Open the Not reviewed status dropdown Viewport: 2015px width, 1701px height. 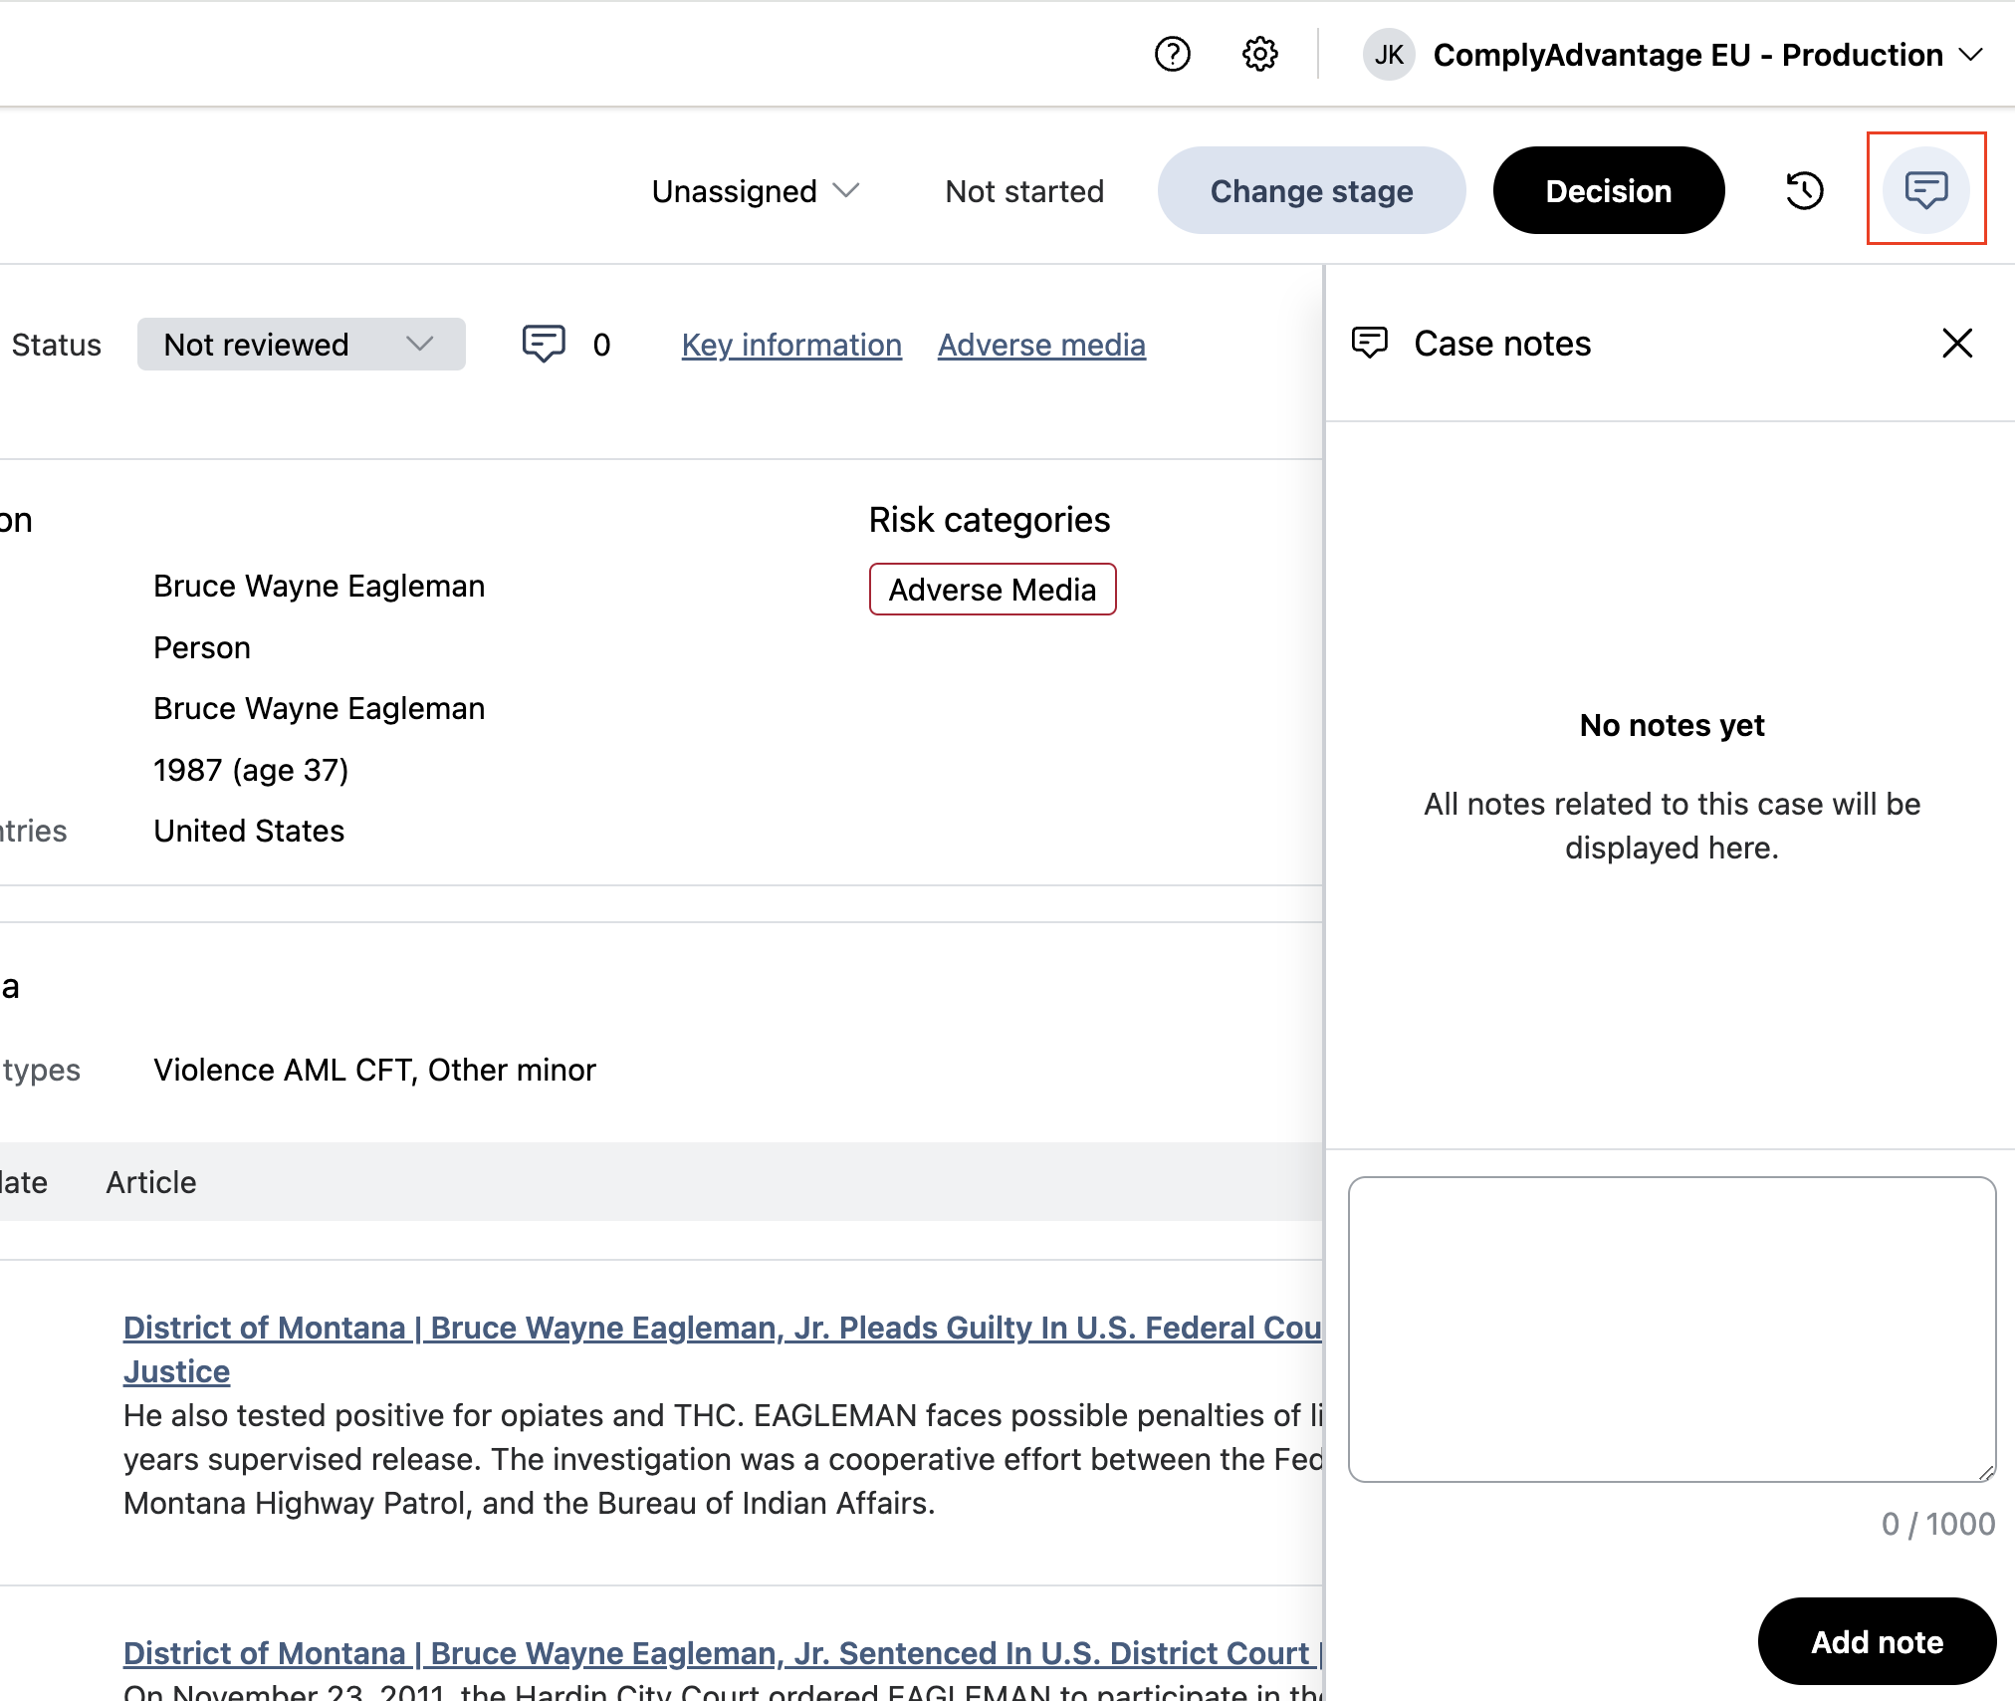[x=301, y=345]
